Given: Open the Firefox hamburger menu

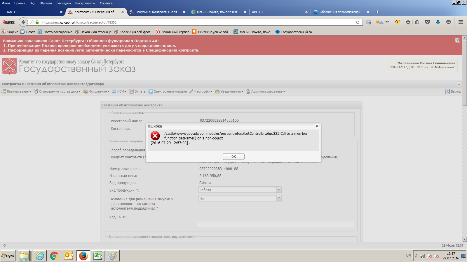Looking at the screenshot, I should point(461,22).
